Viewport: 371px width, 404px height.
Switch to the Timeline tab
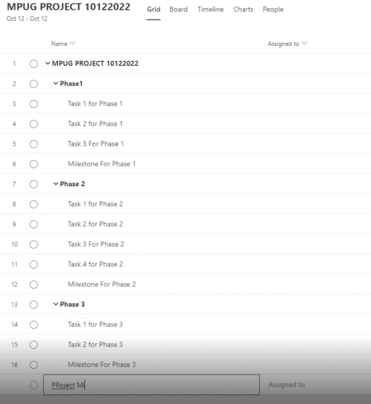[211, 9]
